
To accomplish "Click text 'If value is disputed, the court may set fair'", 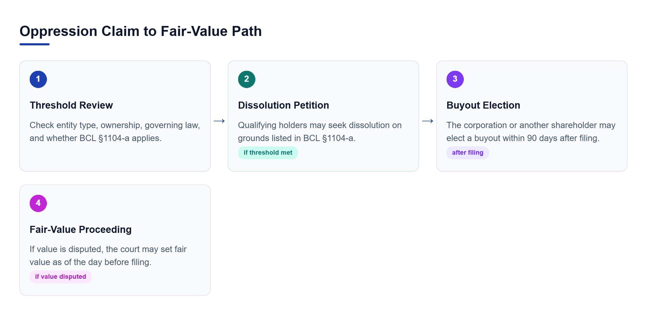I will pos(108,249).
